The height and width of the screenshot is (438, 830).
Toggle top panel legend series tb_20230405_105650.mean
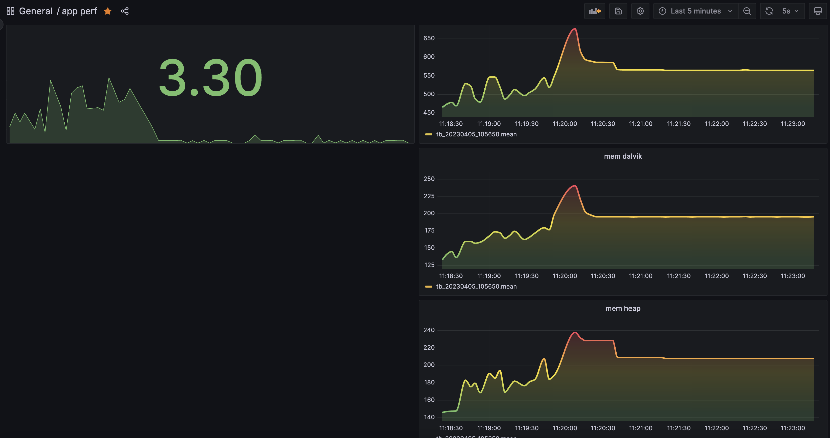(476, 134)
